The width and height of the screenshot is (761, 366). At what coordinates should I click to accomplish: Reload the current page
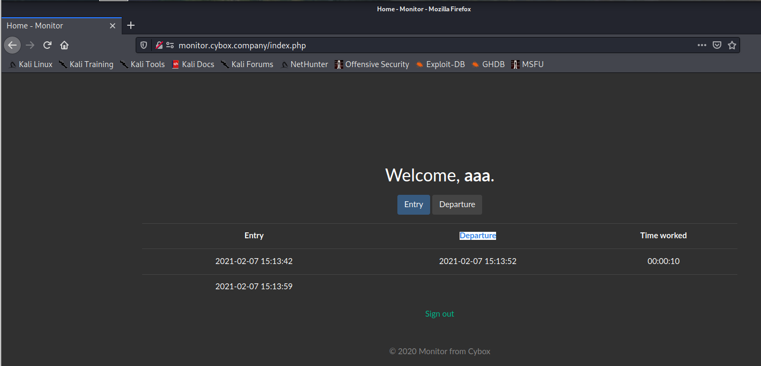click(47, 45)
